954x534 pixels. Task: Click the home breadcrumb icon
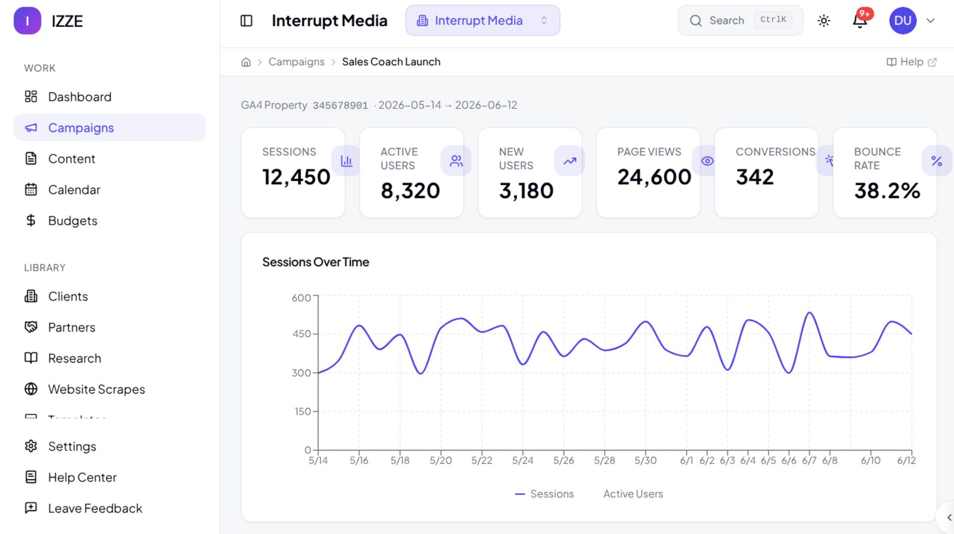246,62
